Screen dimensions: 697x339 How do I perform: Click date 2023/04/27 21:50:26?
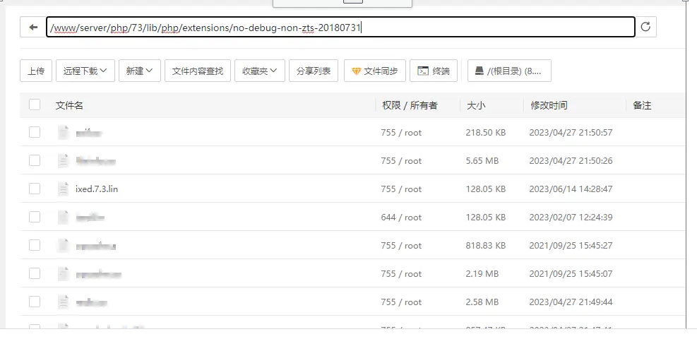(571, 161)
